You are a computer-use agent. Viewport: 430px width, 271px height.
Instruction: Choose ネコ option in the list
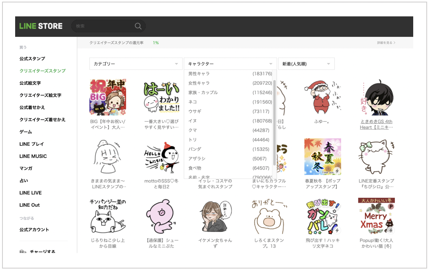tap(230, 102)
